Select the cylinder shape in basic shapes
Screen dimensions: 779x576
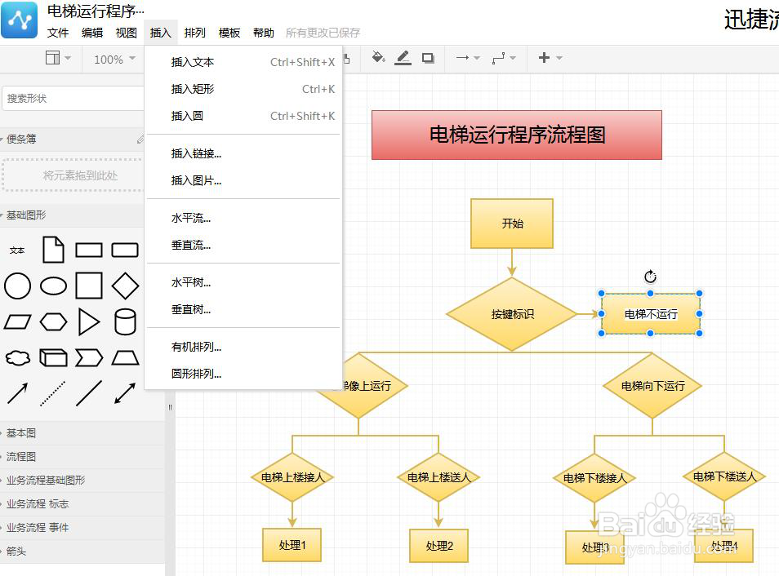pyautogui.click(x=124, y=321)
